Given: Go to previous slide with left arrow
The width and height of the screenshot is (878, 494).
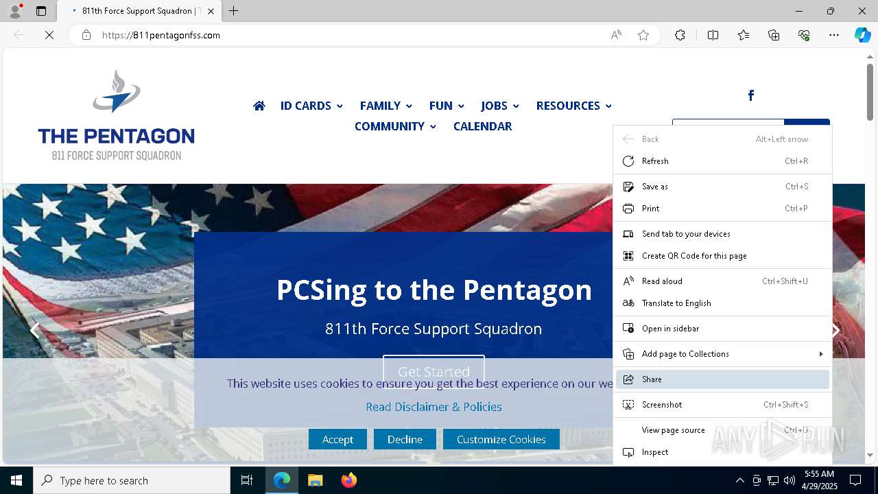Looking at the screenshot, I should pos(35,330).
